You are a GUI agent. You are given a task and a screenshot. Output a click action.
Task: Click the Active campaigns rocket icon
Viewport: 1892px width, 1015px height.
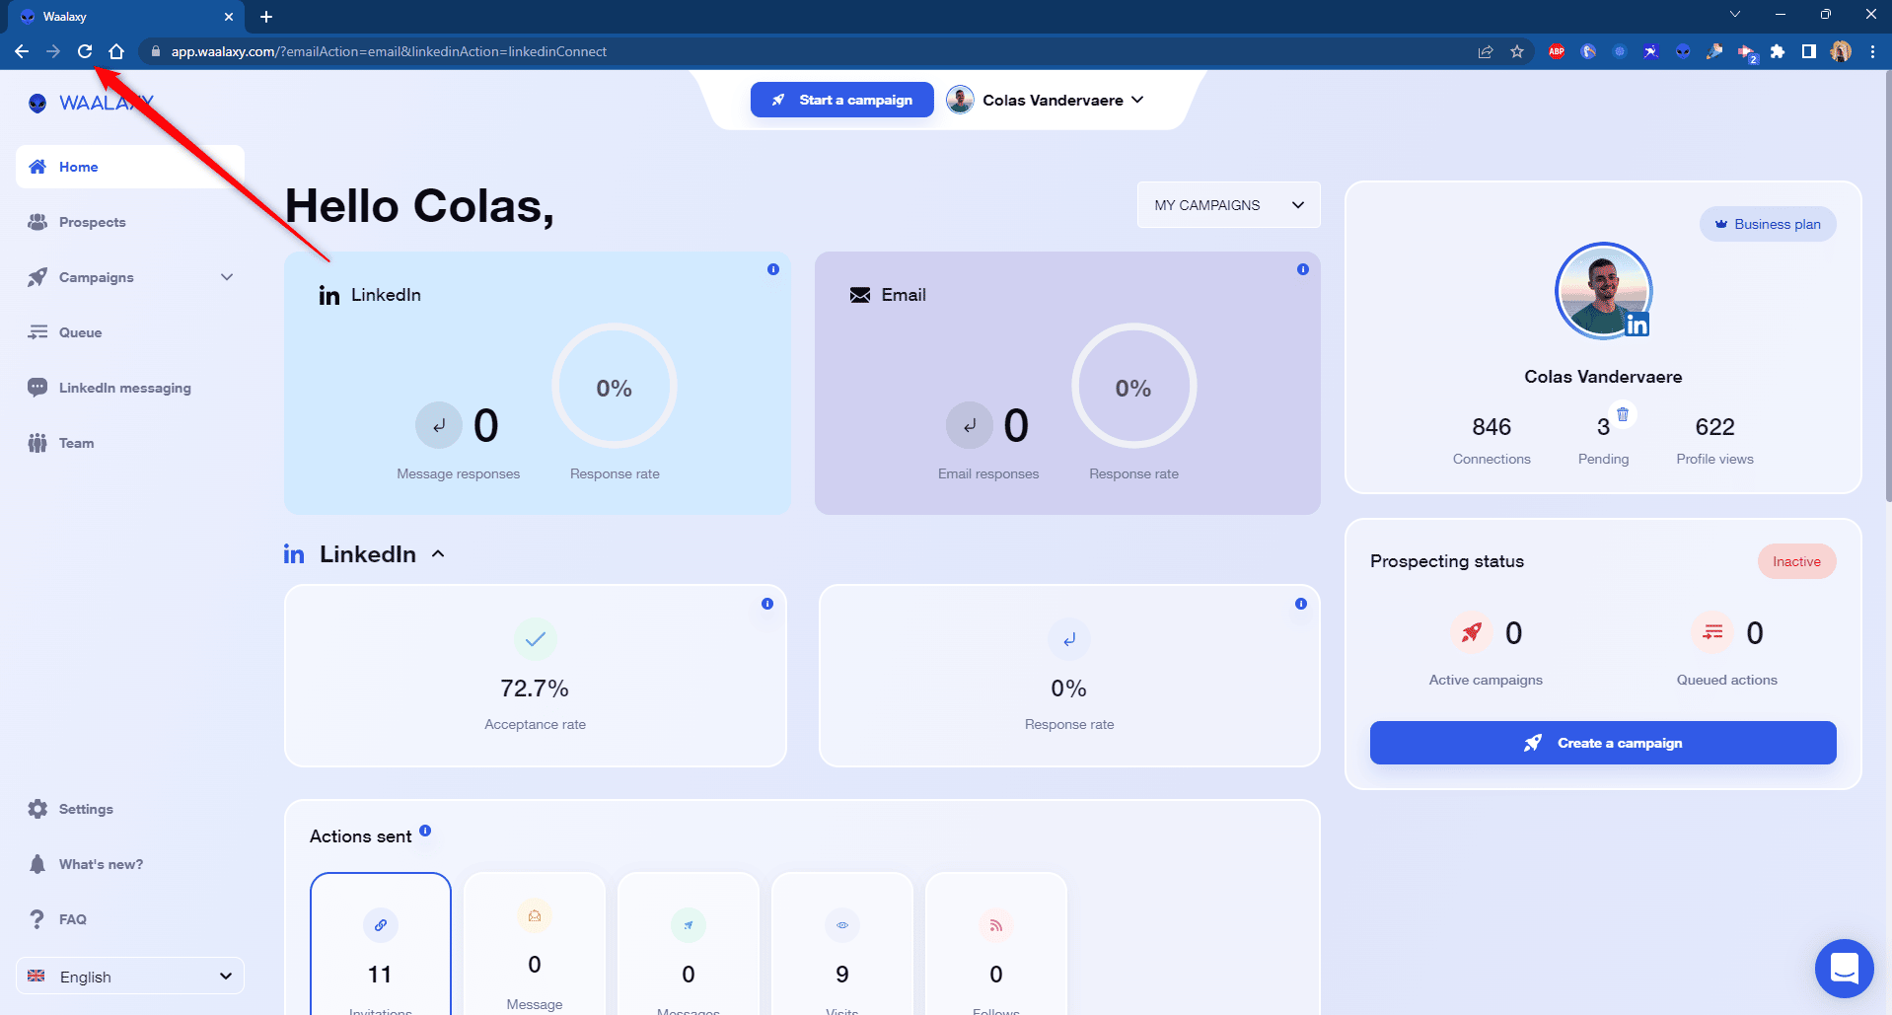[1471, 632]
